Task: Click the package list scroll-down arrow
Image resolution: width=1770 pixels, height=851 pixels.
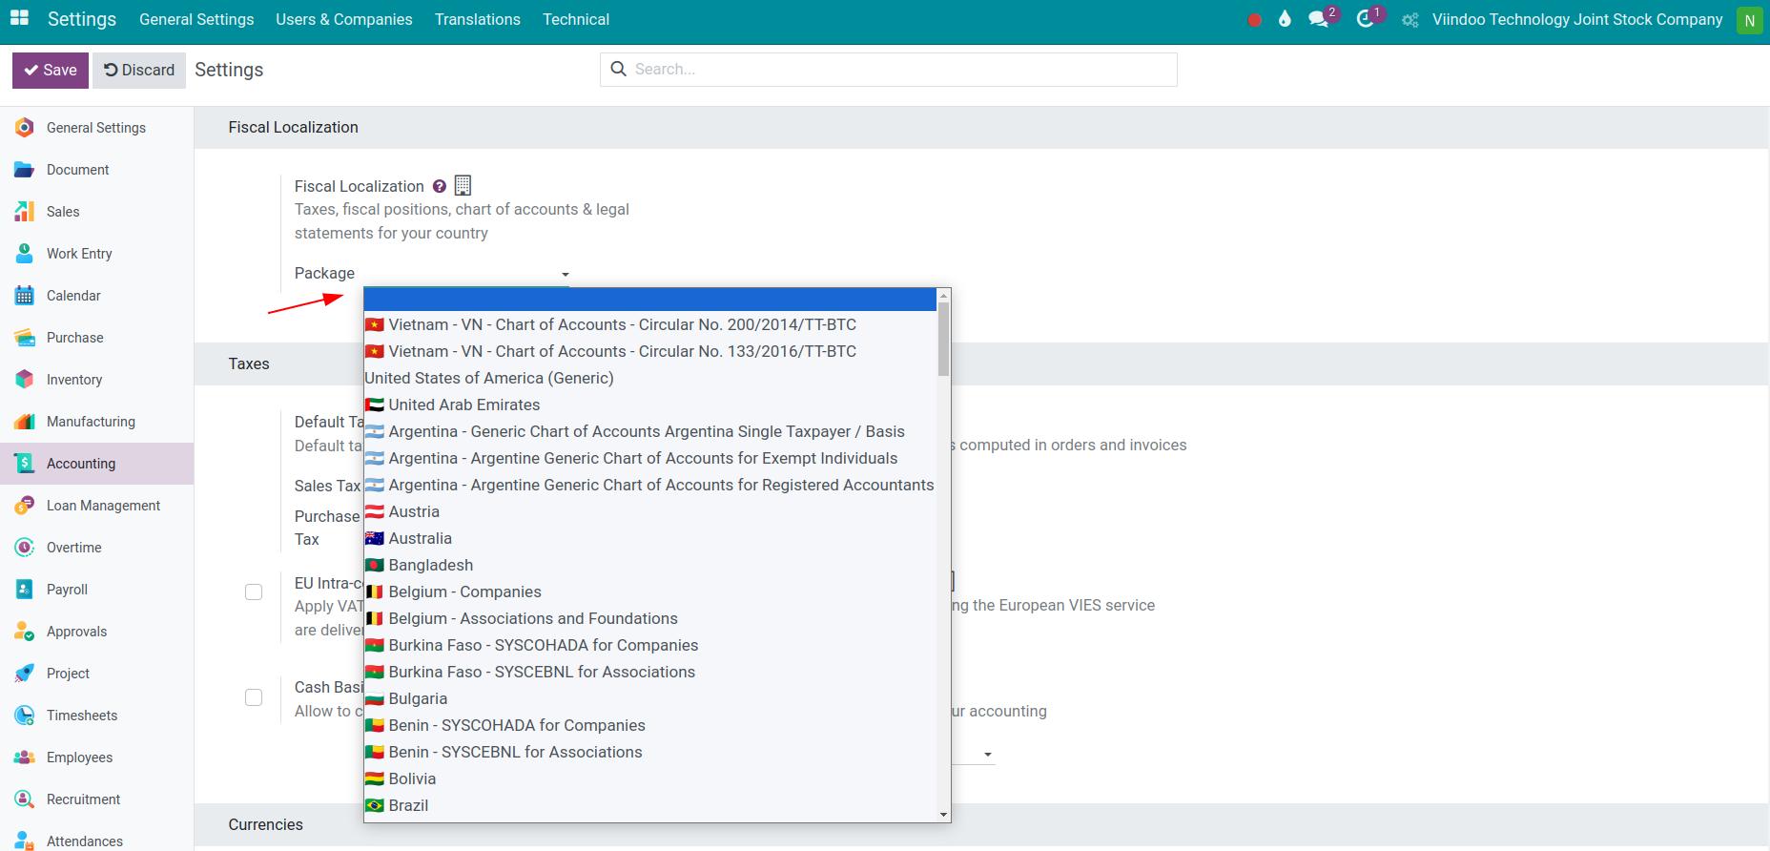Action: tap(944, 814)
